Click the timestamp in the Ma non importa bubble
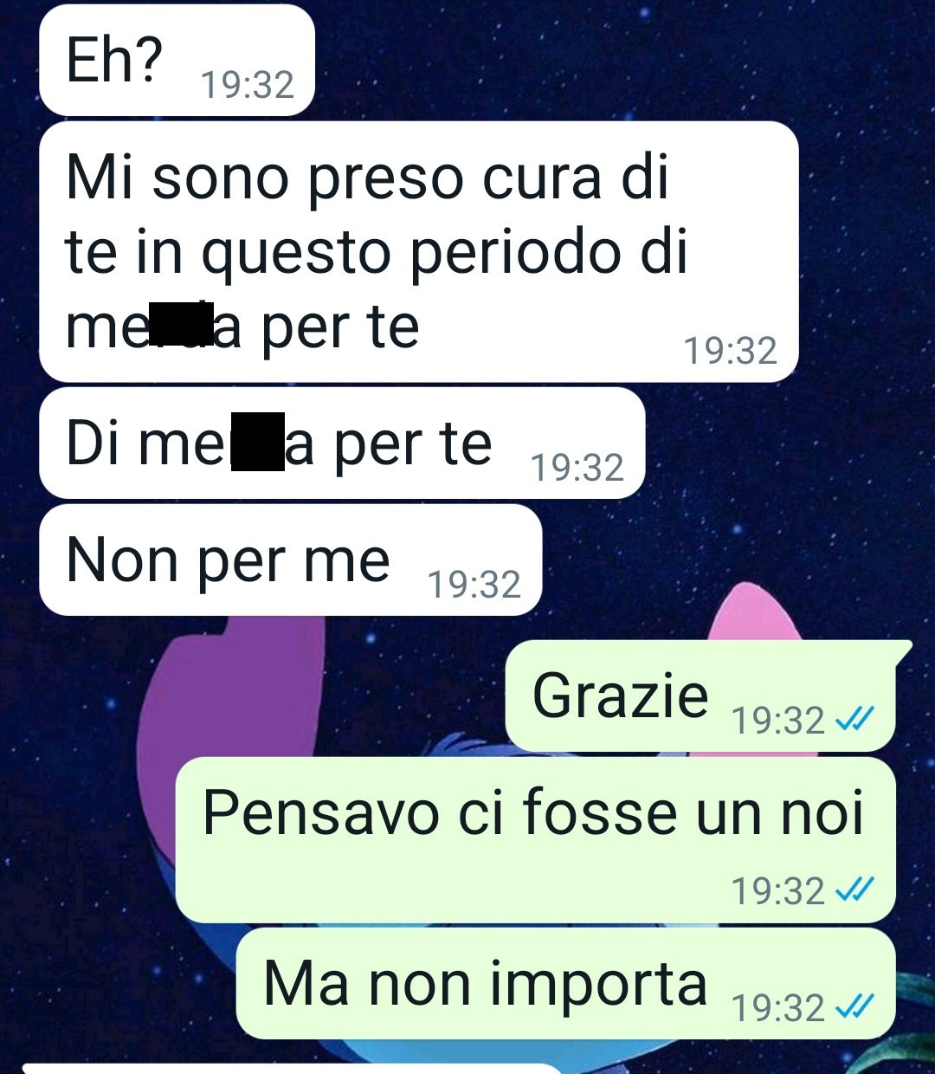Screen dimensions: 935x1074 point(777,1007)
